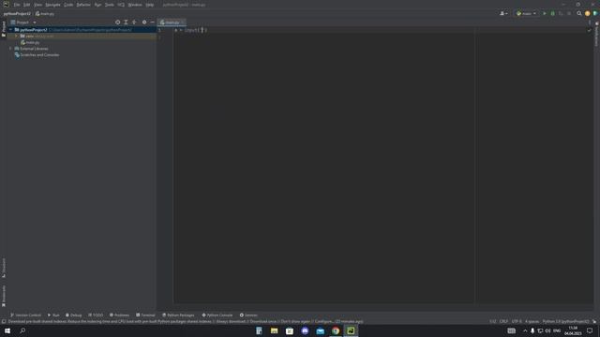Open the run configuration dropdown
The height and width of the screenshot is (337, 600).
[x=527, y=13]
